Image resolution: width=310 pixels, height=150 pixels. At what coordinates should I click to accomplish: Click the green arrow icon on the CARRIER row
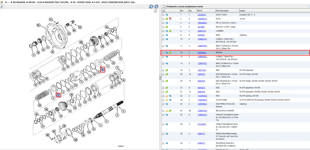click(x=170, y=31)
